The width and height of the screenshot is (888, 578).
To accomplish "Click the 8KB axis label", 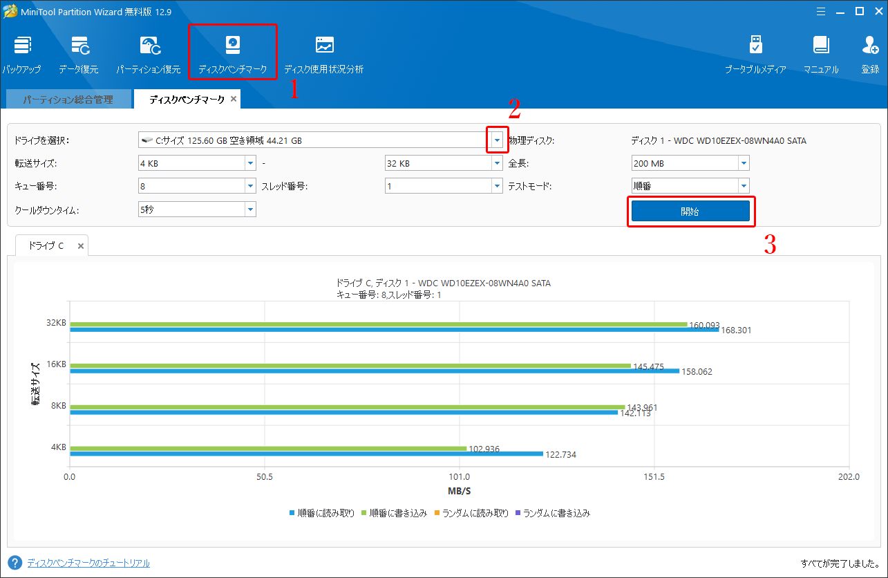I will coord(59,405).
